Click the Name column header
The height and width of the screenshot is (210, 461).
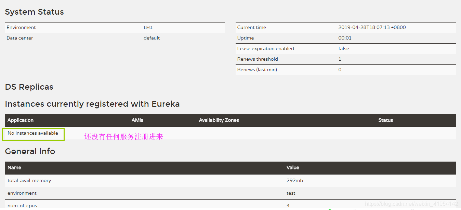click(x=14, y=168)
